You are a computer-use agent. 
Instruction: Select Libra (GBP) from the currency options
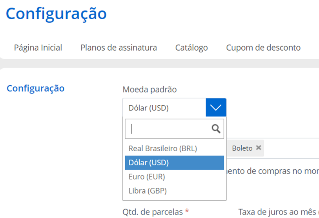pos(148,191)
